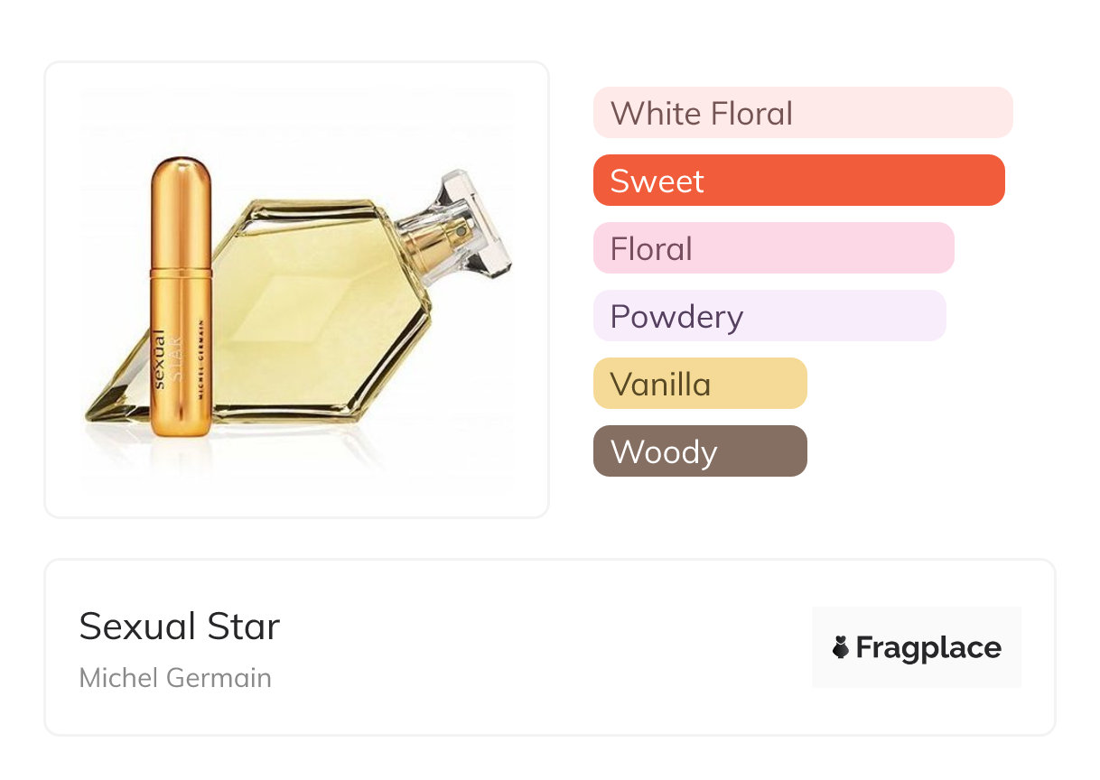Click the Fragplace perfume bottle logo icon
The image size is (1100, 780).
841,647
